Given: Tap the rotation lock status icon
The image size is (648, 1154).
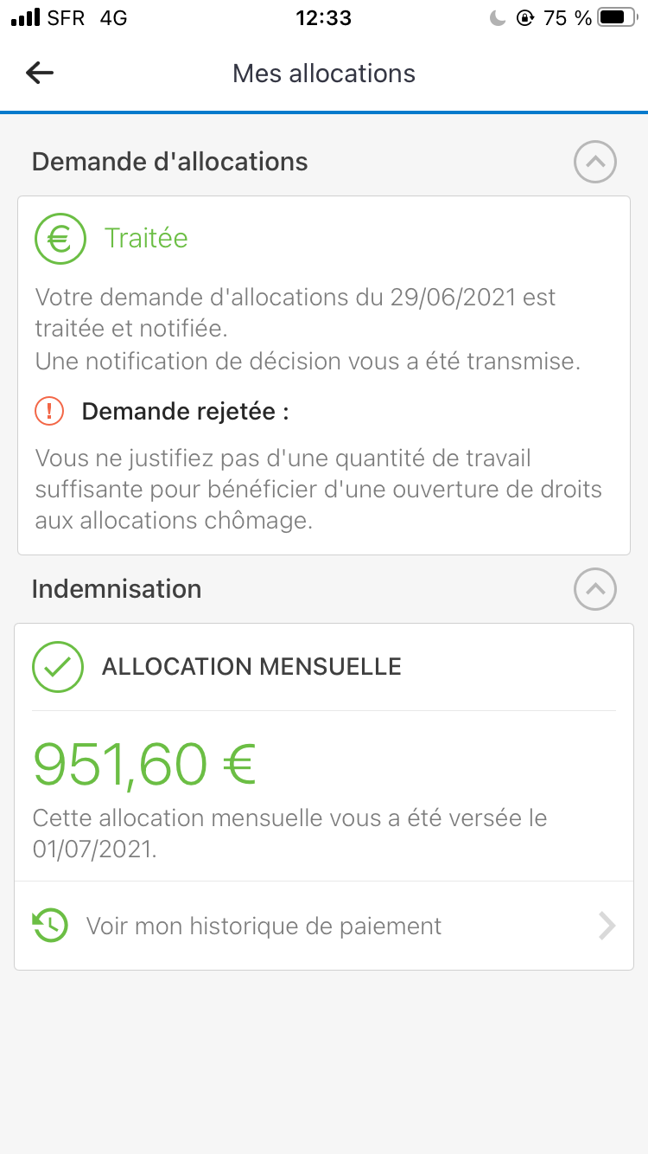Looking at the screenshot, I should pos(524,17).
